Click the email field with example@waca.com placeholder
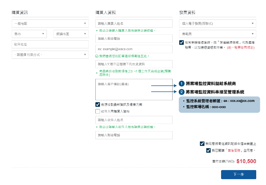266x185 pixels. (x=134, y=49)
